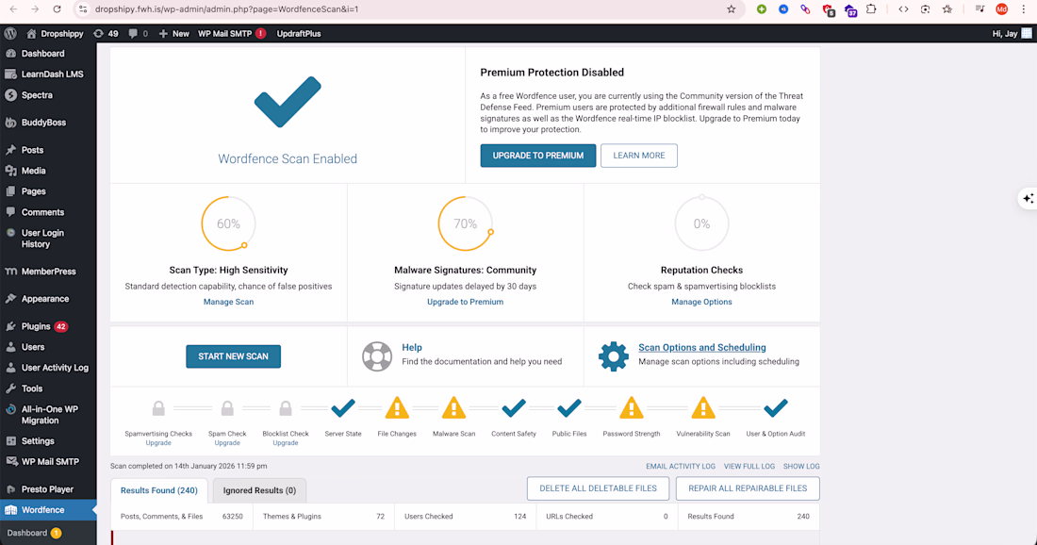
Task: Click the scan options gear icon
Action: point(613,355)
